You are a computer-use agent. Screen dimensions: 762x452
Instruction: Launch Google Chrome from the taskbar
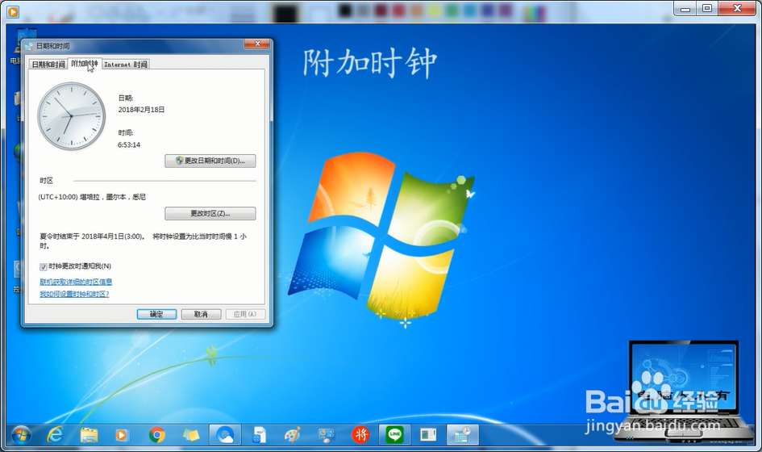pyautogui.click(x=156, y=434)
